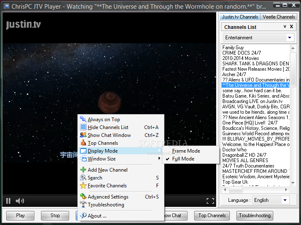
Task: Open the Display Mode menu entry
Action: [121, 151]
